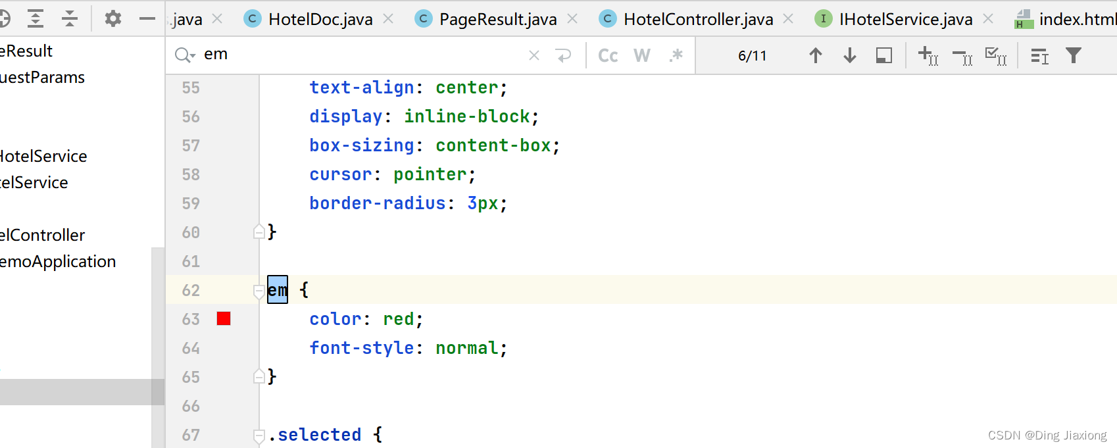
Task: Close the HotelController.java tab
Action: click(788, 19)
